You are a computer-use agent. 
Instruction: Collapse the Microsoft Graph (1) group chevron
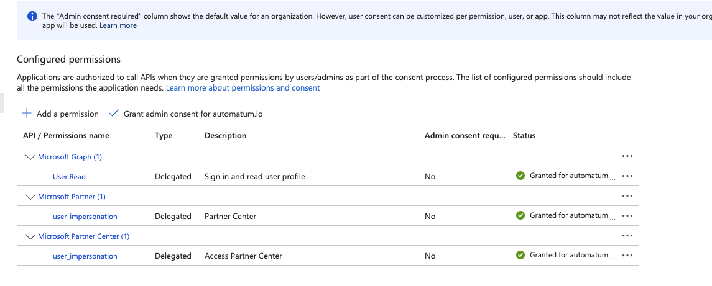point(30,158)
